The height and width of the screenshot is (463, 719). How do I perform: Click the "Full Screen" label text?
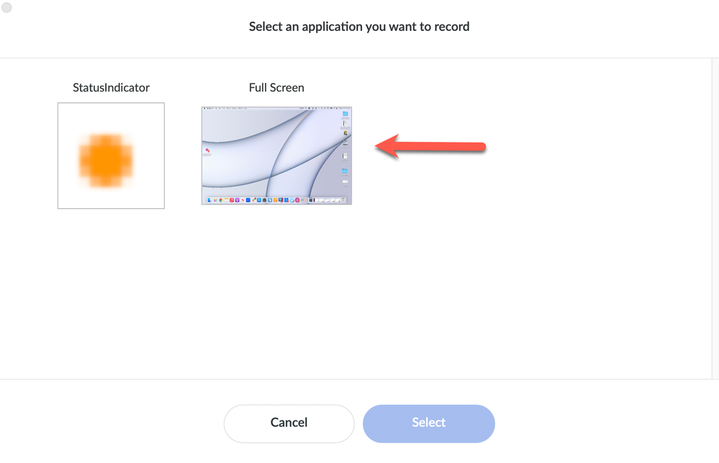point(276,88)
